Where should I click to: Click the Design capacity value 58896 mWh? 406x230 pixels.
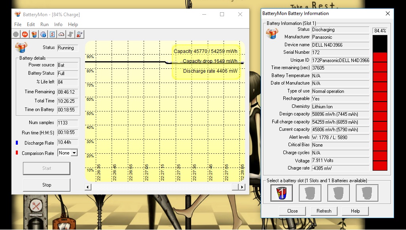[340, 114]
